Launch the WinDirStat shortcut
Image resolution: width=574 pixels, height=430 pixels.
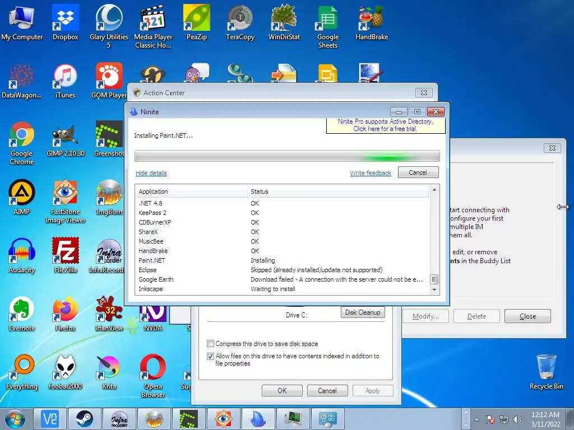pyautogui.click(x=284, y=22)
